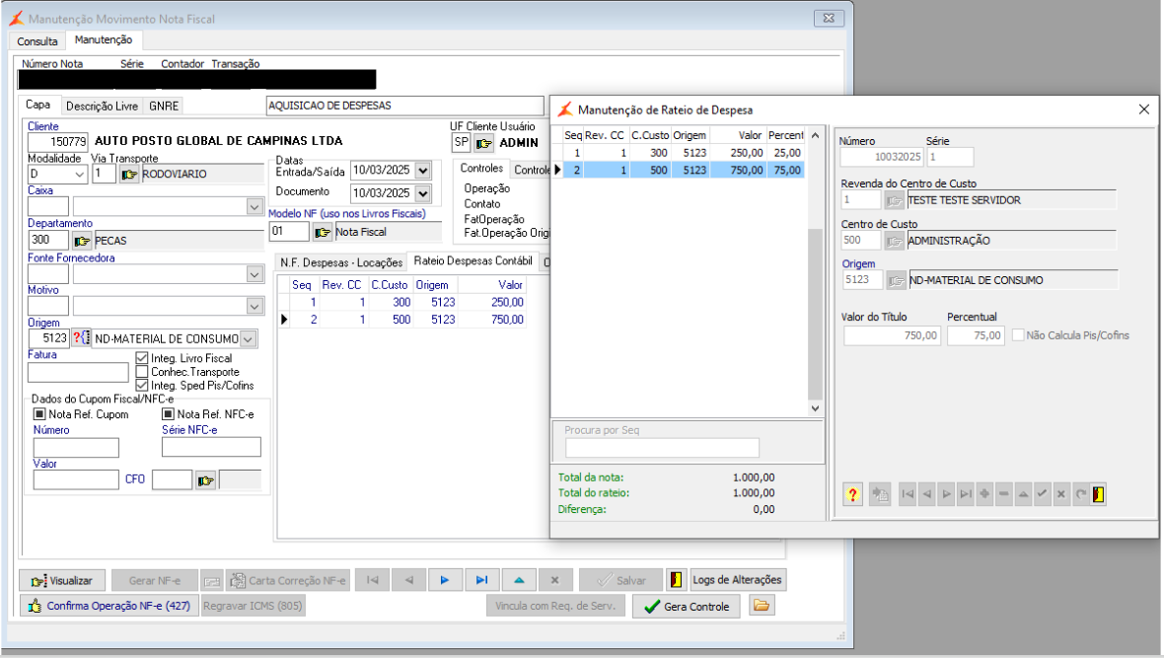Viewport: 1164px width, 658px height.
Task: Expand the Origem ND-MATERIAL DE CONSUMO dropdown
Action: coord(249,339)
